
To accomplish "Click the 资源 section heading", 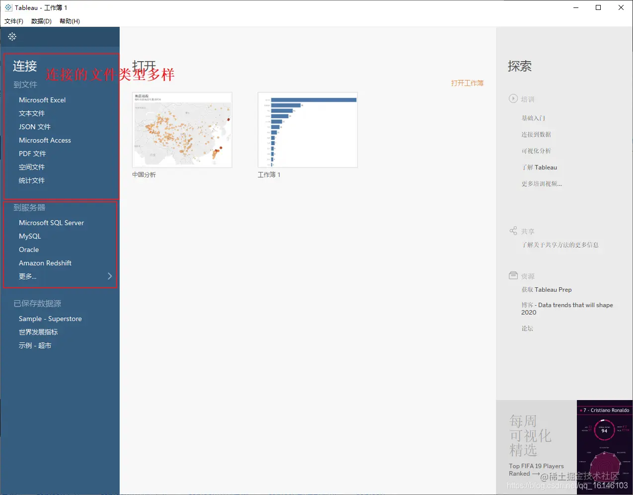I will tap(528, 276).
